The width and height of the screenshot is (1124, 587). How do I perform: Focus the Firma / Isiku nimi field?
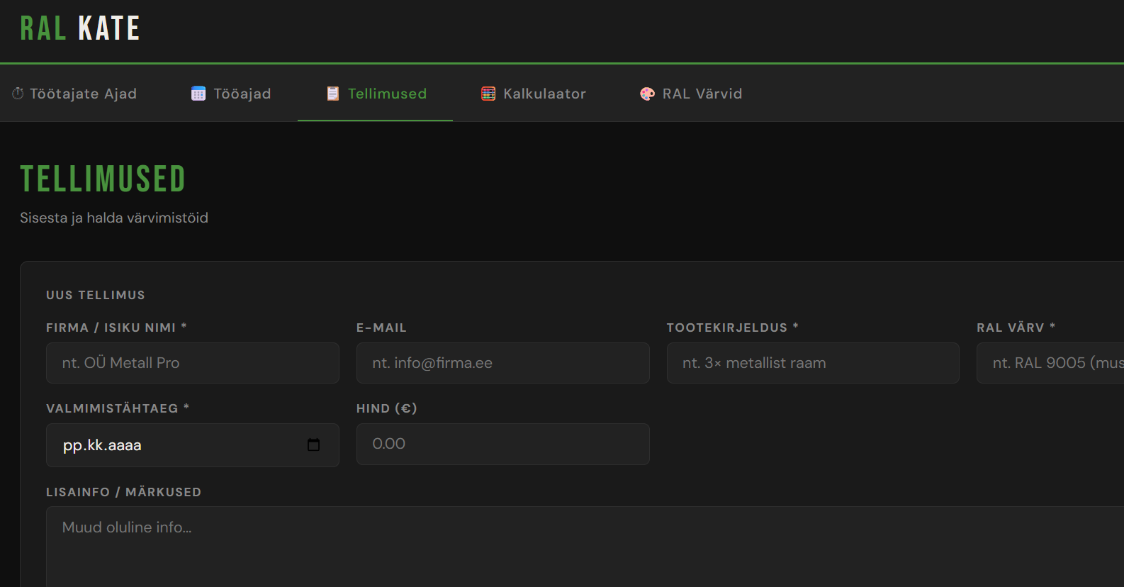click(x=193, y=363)
